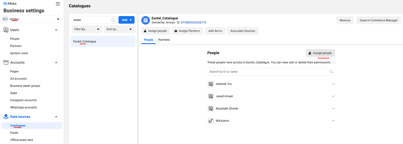Image resolution: width=403 pixels, height=144 pixels.
Task: Open the Ameyo business account dropdown
Action: tap(32, 19)
